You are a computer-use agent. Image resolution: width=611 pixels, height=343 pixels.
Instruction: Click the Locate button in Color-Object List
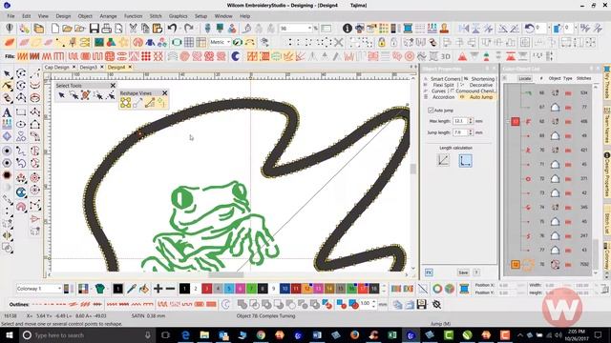coord(525,78)
